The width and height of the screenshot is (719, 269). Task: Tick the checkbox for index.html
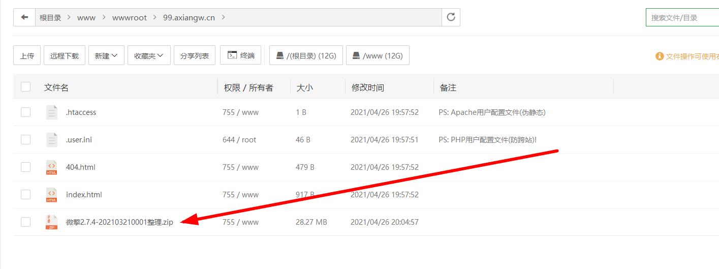(x=25, y=194)
